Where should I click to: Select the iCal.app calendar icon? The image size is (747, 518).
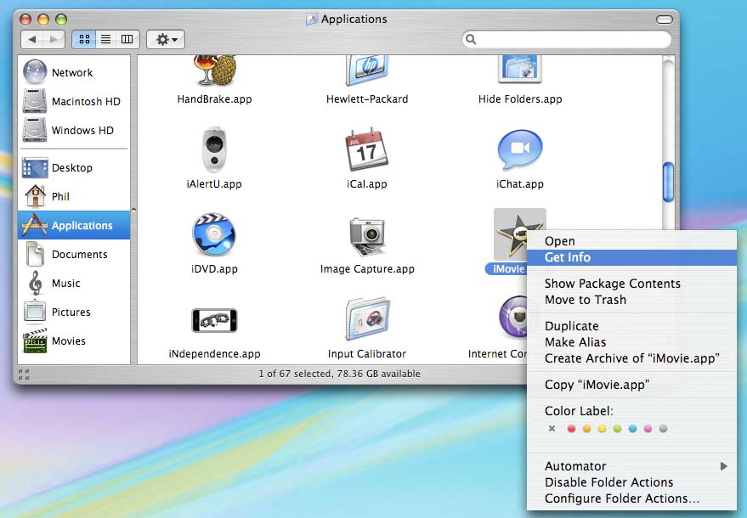tap(366, 149)
